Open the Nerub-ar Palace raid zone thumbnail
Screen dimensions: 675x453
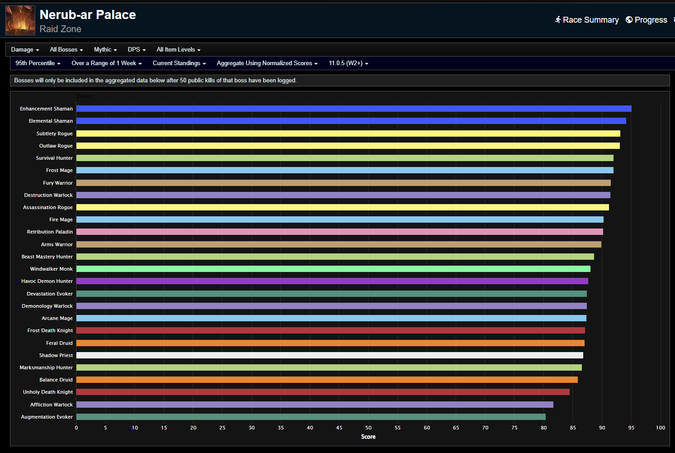pyautogui.click(x=20, y=20)
